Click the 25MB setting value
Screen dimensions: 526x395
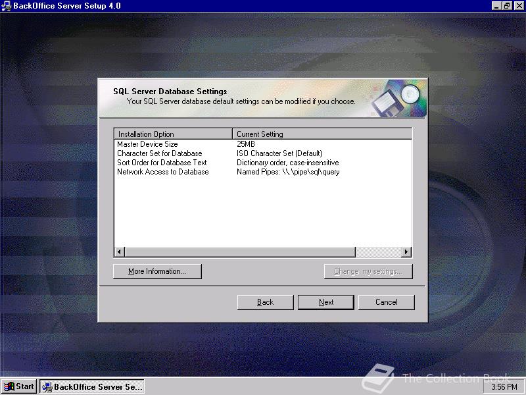(x=246, y=144)
